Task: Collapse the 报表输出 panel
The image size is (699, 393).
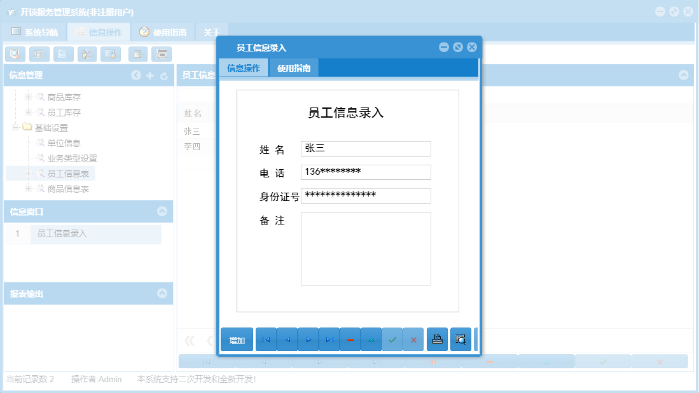Action: (x=163, y=293)
